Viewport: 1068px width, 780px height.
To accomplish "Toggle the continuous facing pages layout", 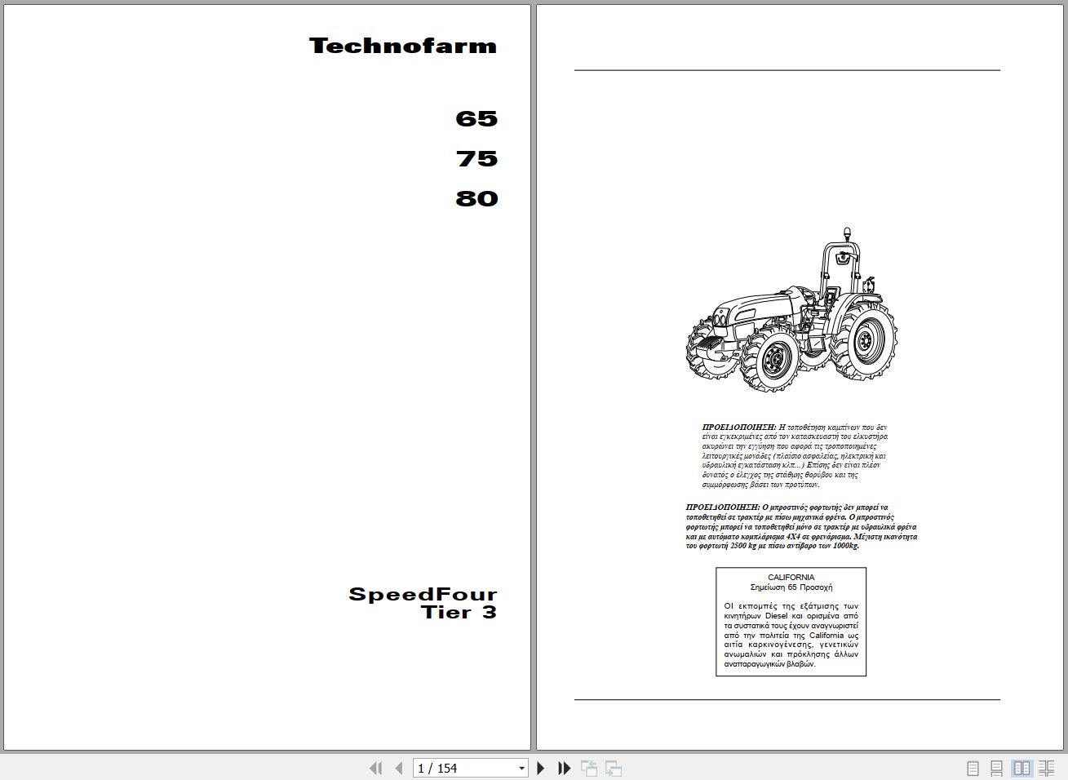I will click(x=1047, y=768).
